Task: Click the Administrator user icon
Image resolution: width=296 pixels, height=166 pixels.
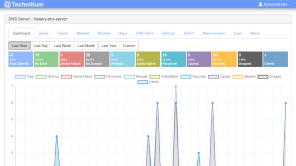Action: pyautogui.click(x=260, y=4)
